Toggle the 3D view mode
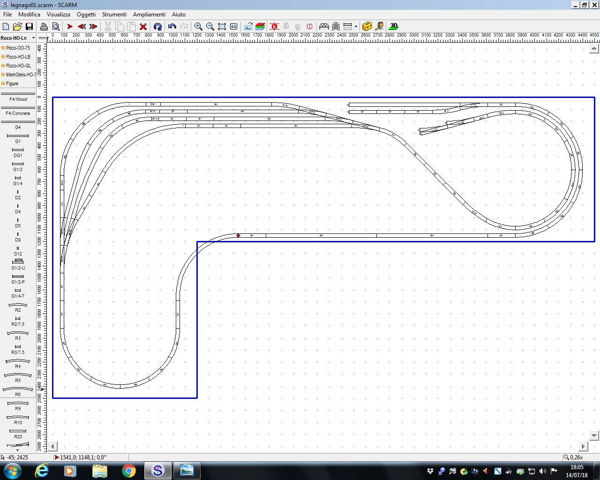This screenshot has height=480, width=600. pos(393,27)
